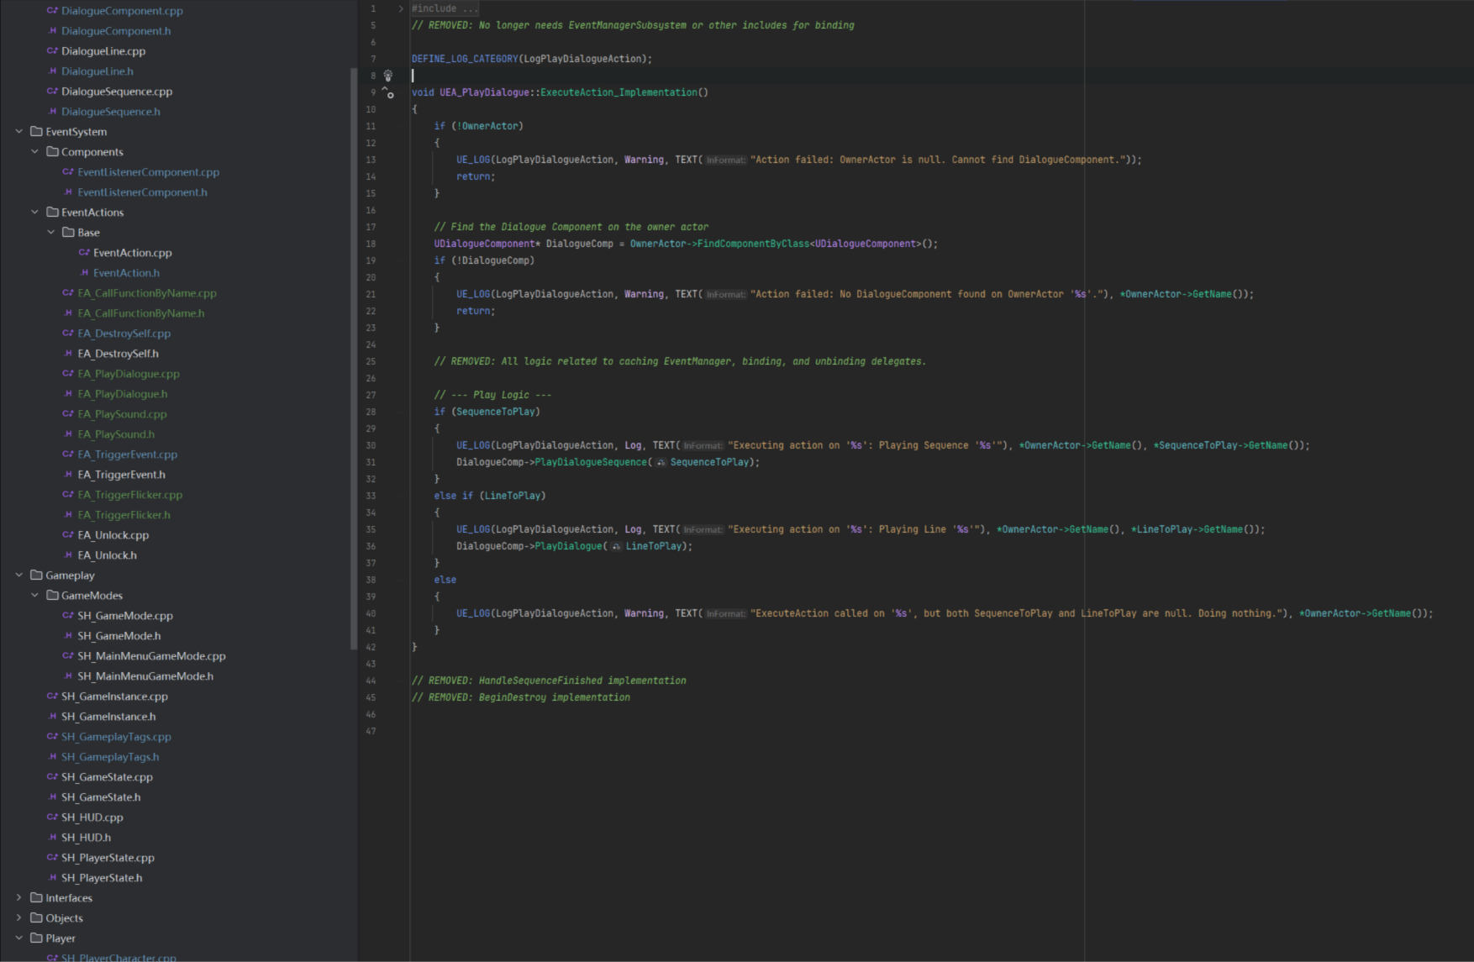Select SH_GameInstance.h in the file tree
Screen dimensions: 1474x962
[x=108, y=717]
